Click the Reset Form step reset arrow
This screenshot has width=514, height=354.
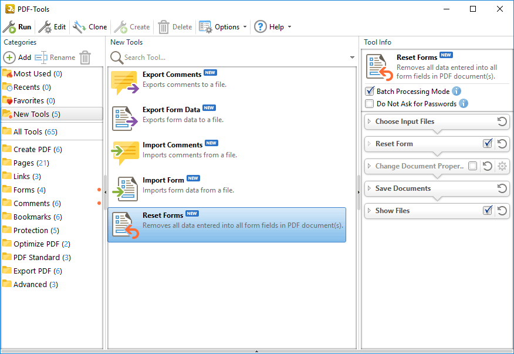[502, 144]
